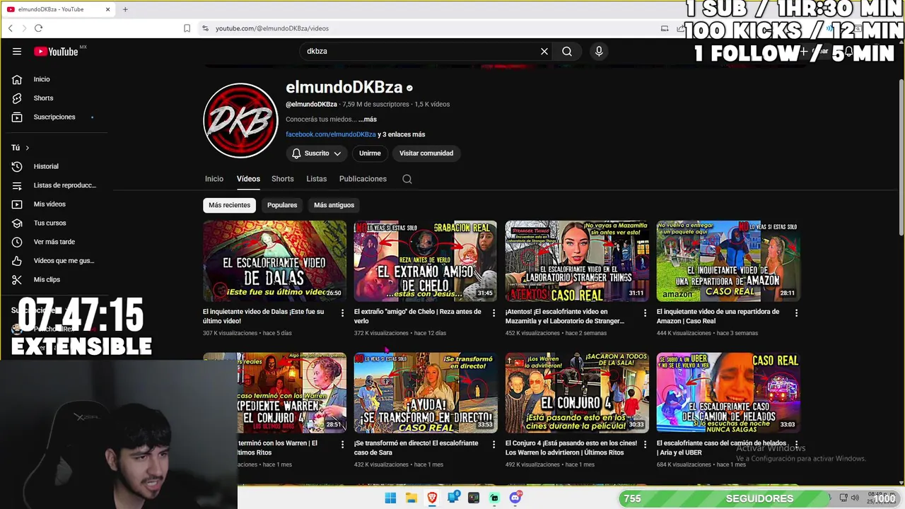The image size is (905, 509).
Task: Search within channel using magnifier icon
Action: click(407, 179)
